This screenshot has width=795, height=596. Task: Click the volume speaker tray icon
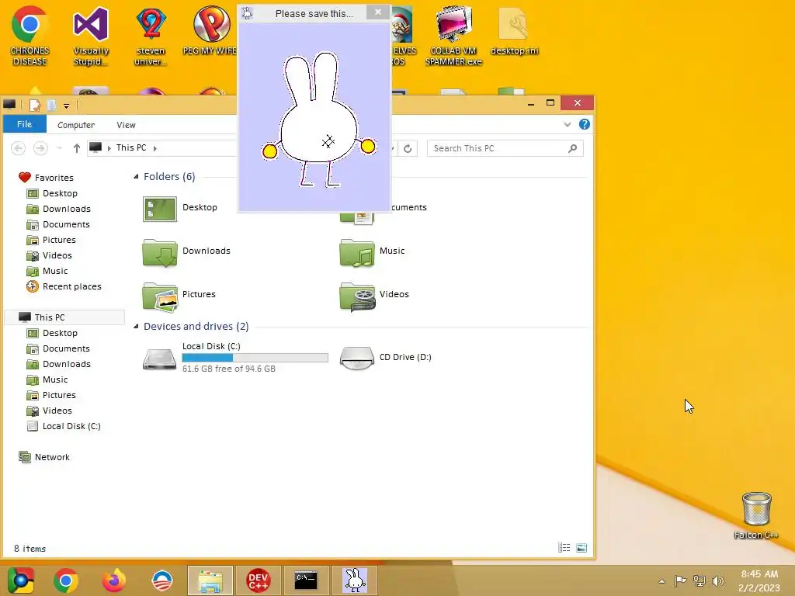coord(717,580)
